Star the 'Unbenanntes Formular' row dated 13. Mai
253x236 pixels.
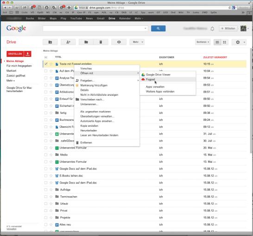coord(51,162)
